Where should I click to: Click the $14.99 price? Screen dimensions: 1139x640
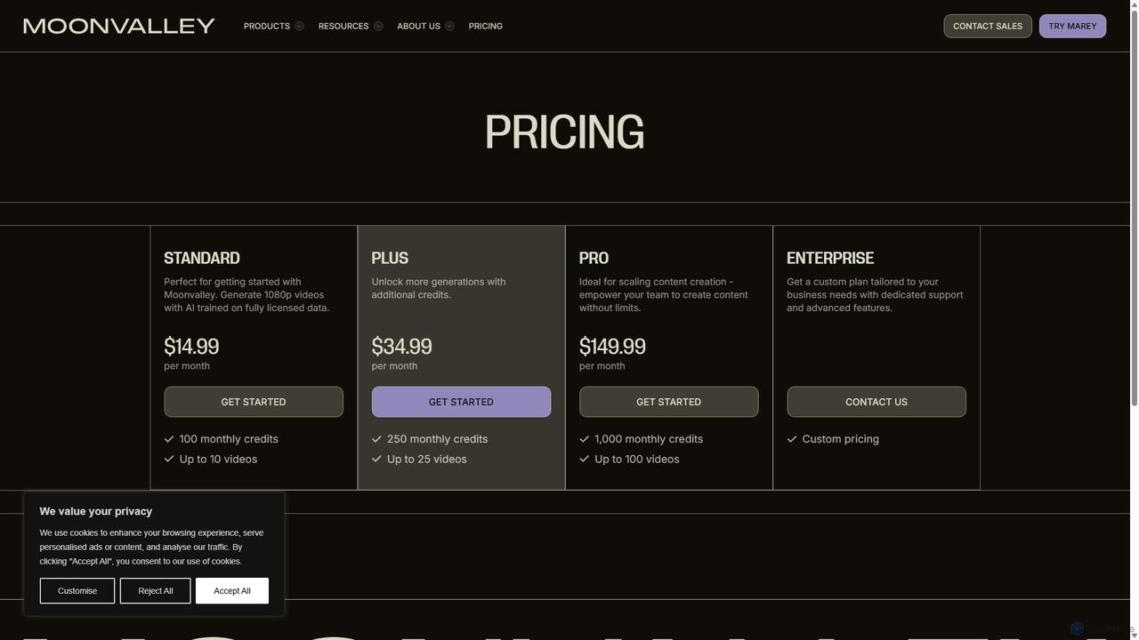(191, 346)
